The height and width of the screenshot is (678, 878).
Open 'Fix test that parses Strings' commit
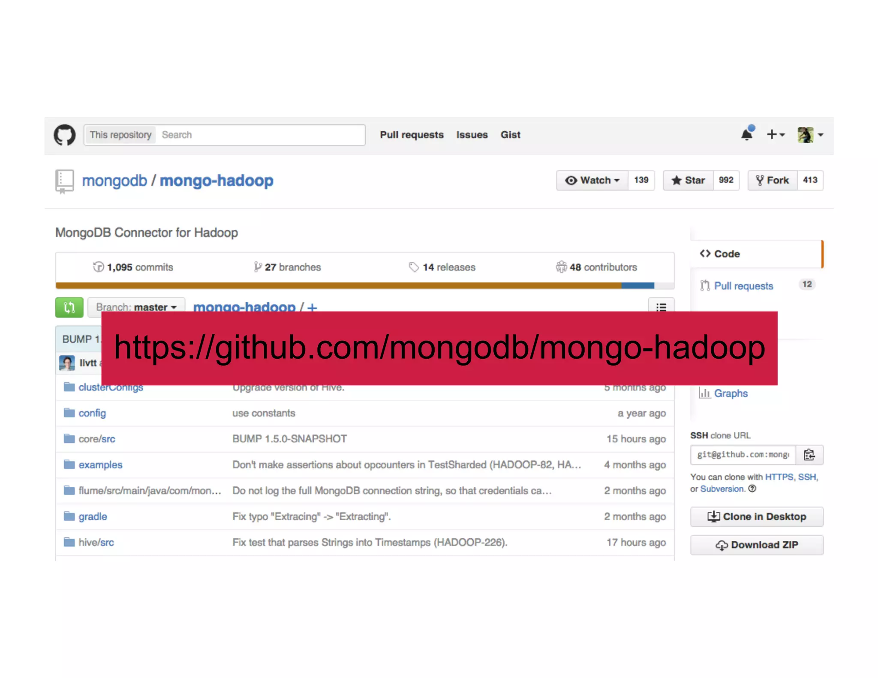[370, 542]
